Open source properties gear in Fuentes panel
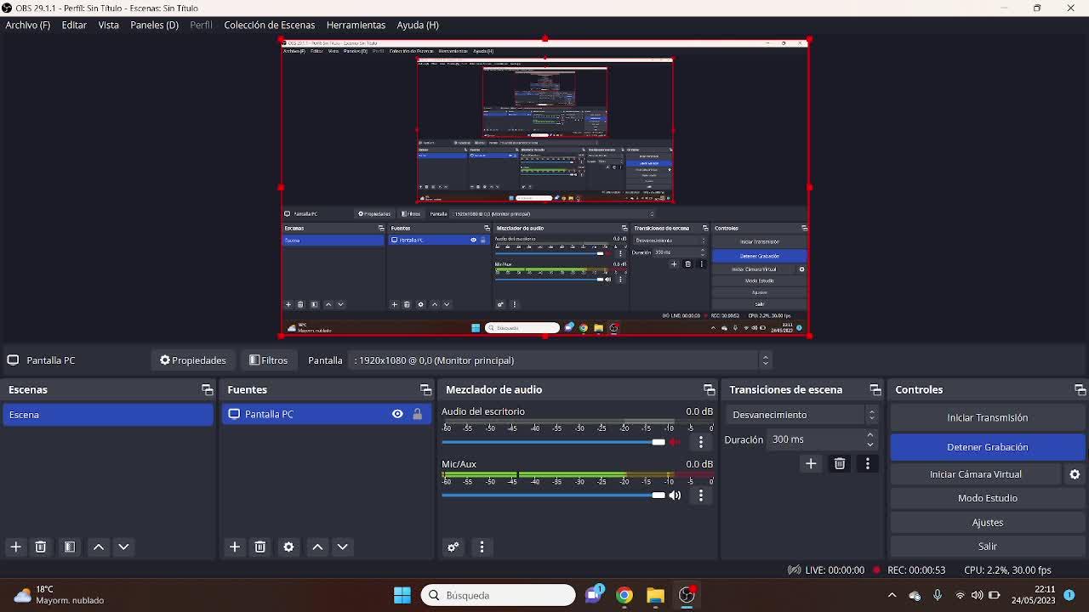Image resolution: width=1089 pixels, height=612 pixels. point(288,547)
